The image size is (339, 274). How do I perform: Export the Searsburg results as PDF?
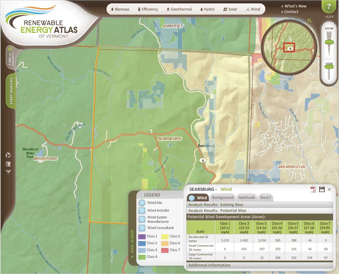tap(313, 190)
